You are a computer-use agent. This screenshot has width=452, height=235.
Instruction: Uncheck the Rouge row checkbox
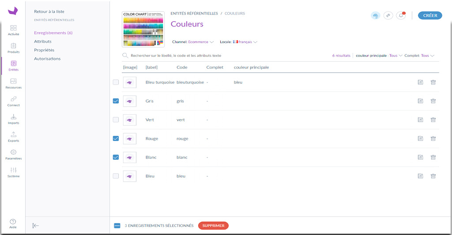[x=116, y=138]
